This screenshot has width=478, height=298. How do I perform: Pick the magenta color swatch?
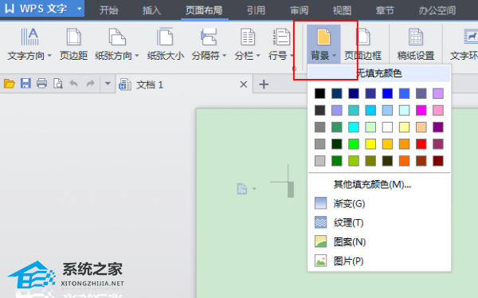click(421, 110)
